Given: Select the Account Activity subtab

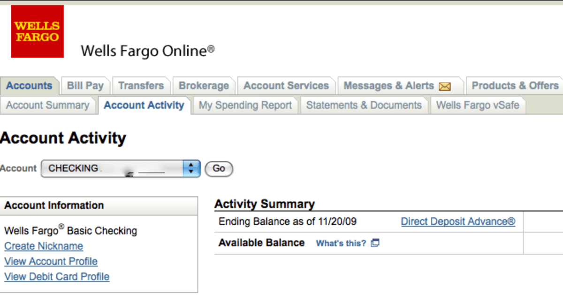Looking at the screenshot, I should click(144, 105).
